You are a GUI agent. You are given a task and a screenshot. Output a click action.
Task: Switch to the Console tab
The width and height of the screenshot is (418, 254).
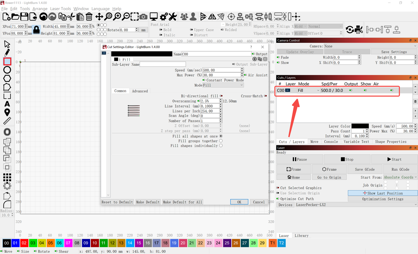point(331,141)
